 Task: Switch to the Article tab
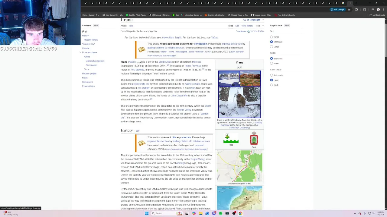(x=124, y=26)
